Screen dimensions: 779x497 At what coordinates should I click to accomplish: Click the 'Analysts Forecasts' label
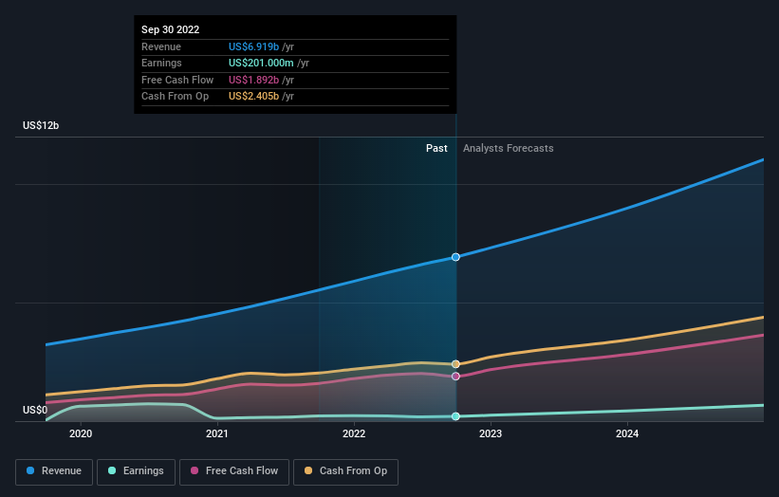tap(509, 148)
